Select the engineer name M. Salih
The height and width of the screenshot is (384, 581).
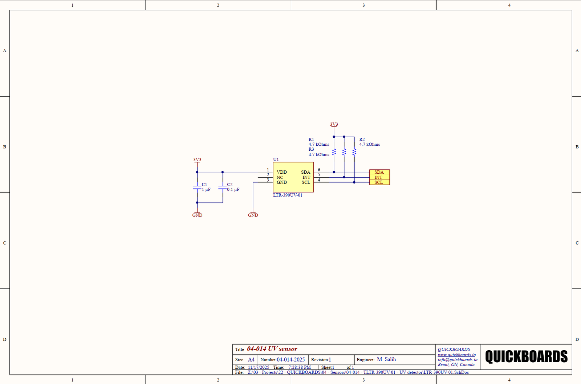click(x=386, y=359)
